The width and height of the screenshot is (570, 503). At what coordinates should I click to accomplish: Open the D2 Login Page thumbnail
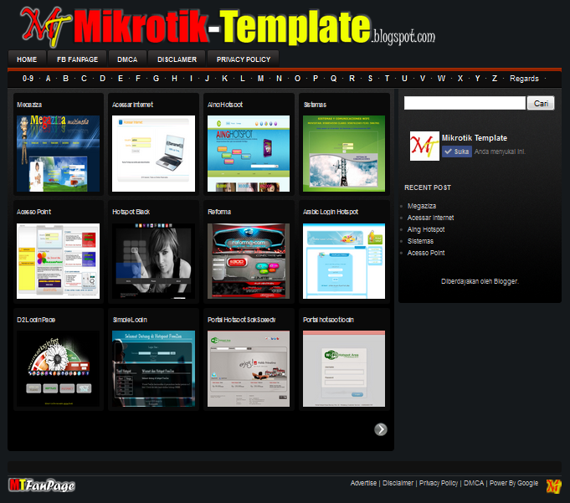pos(58,368)
